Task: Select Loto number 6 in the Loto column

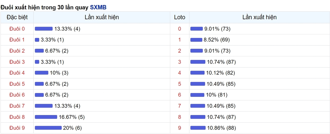Action: [x=180, y=95]
